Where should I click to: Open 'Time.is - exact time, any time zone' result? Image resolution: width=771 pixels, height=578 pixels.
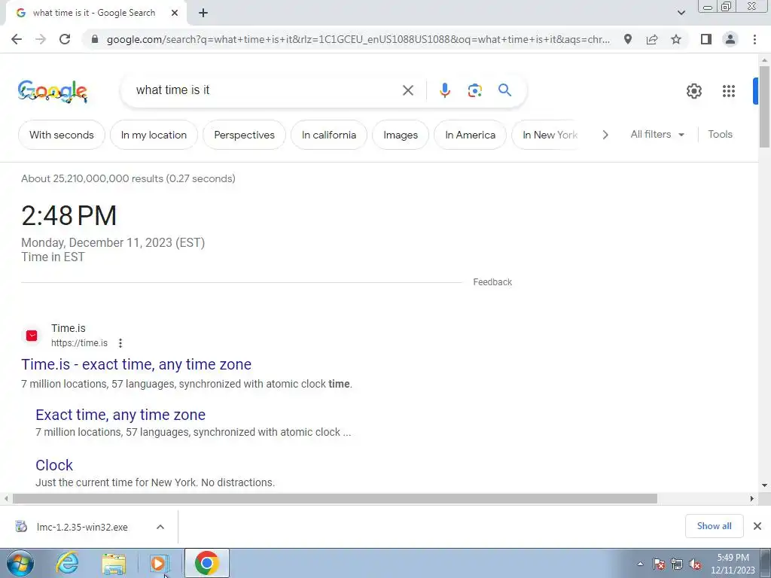click(x=136, y=364)
